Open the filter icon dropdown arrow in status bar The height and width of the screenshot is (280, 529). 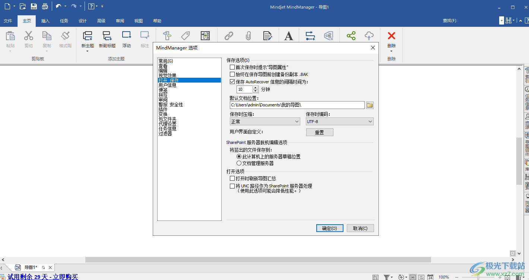[x=392, y=277]
